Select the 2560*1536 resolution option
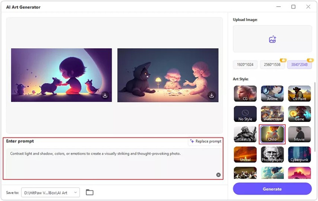Screen dimensions: 318x201 coord(272,65)
